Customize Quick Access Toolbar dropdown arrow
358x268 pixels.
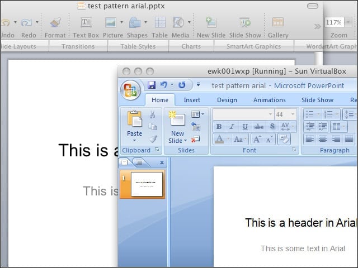[x=199, y=85]
